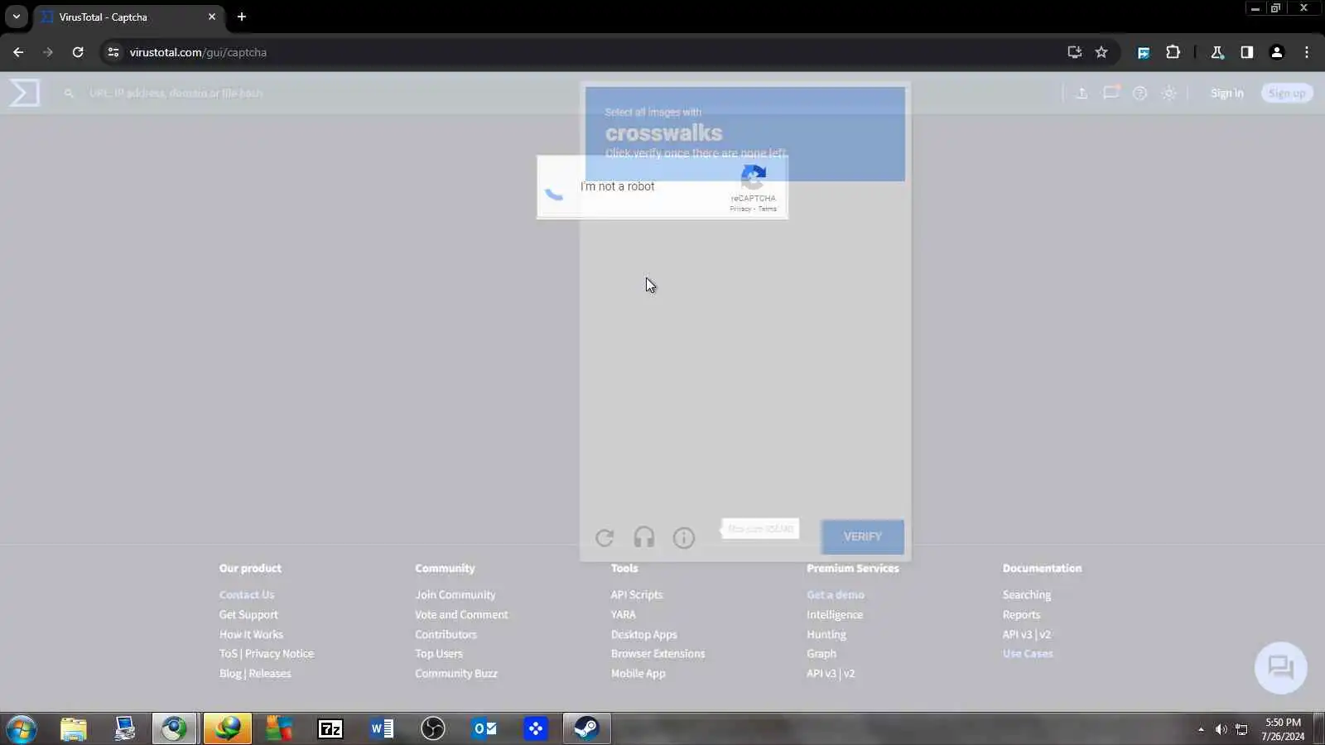The height and width of the screenshot is (745, 1325).
Task: Open the Chrome profile icon
Action: pyautogui.click(x=1276, y=52)
